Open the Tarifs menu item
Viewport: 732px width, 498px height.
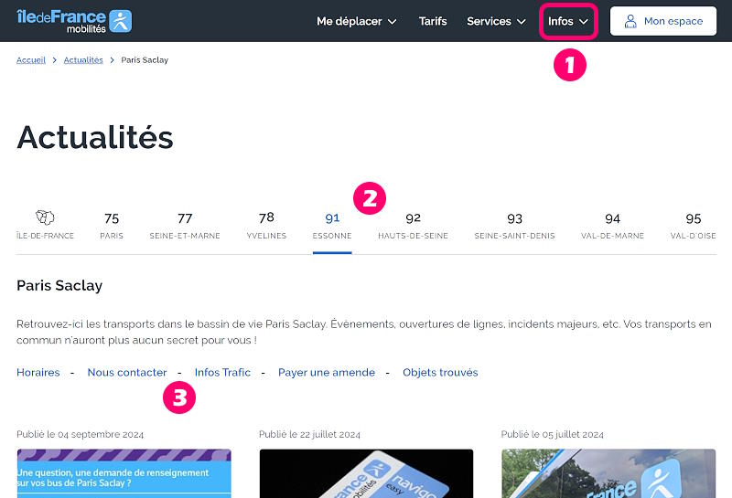433,21
